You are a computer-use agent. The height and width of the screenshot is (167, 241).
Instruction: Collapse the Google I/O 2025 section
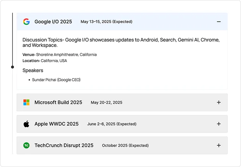tap(219, 22)
